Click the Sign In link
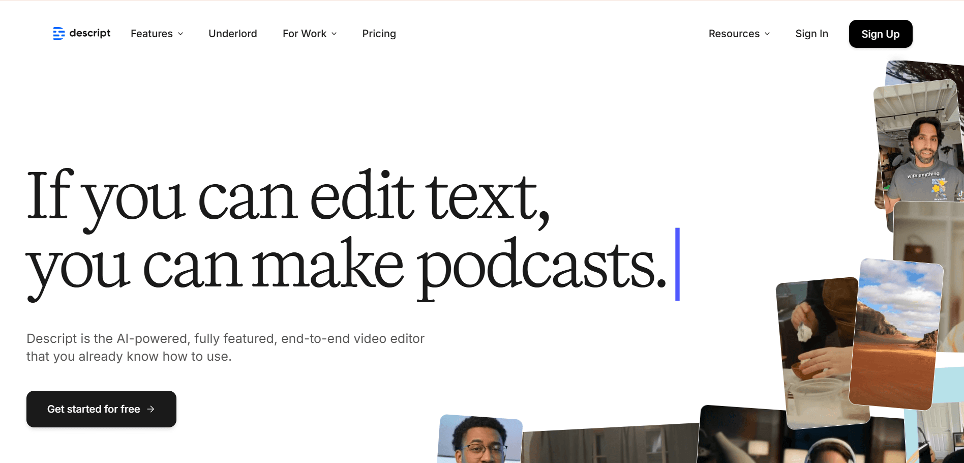The height and width of the screenshot is (463, 964). pos(811,34)
